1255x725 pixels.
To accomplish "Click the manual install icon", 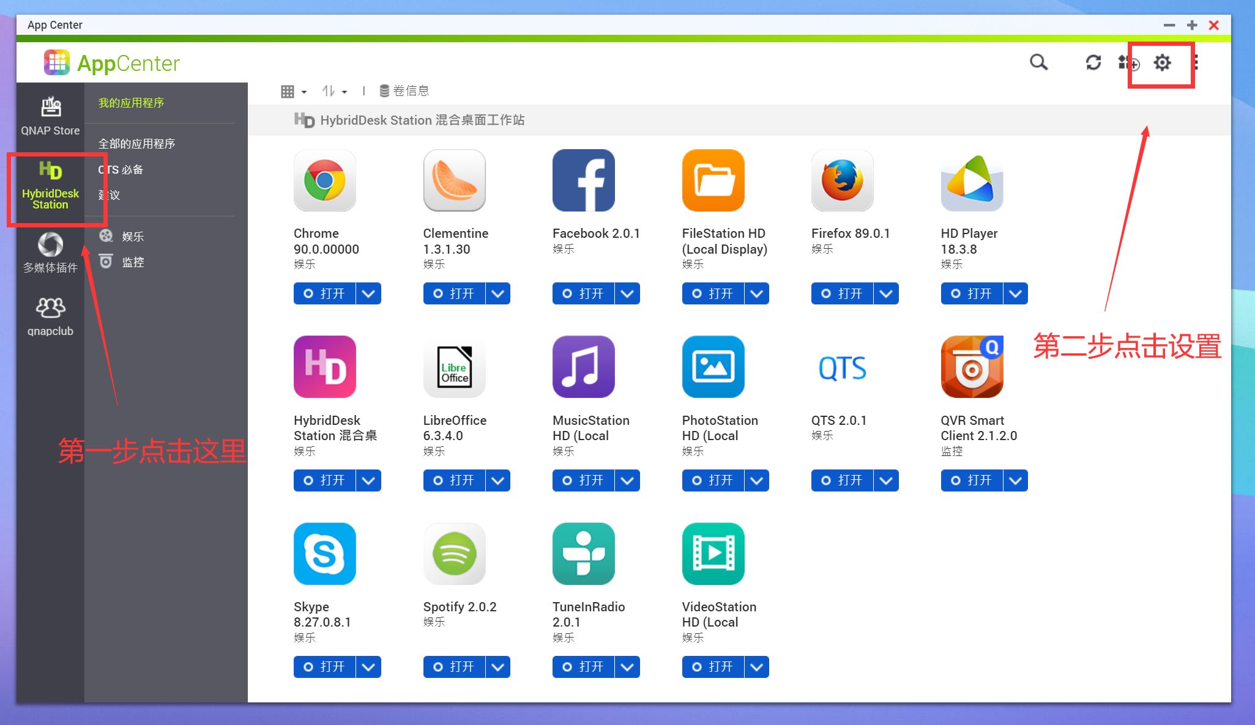I will [1128, 62].
